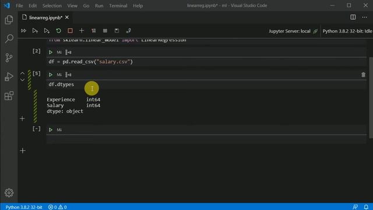Viewport: 373px width, 210px height.
Task: Open errors and warnings Problems panel
Action: [57, 207]
